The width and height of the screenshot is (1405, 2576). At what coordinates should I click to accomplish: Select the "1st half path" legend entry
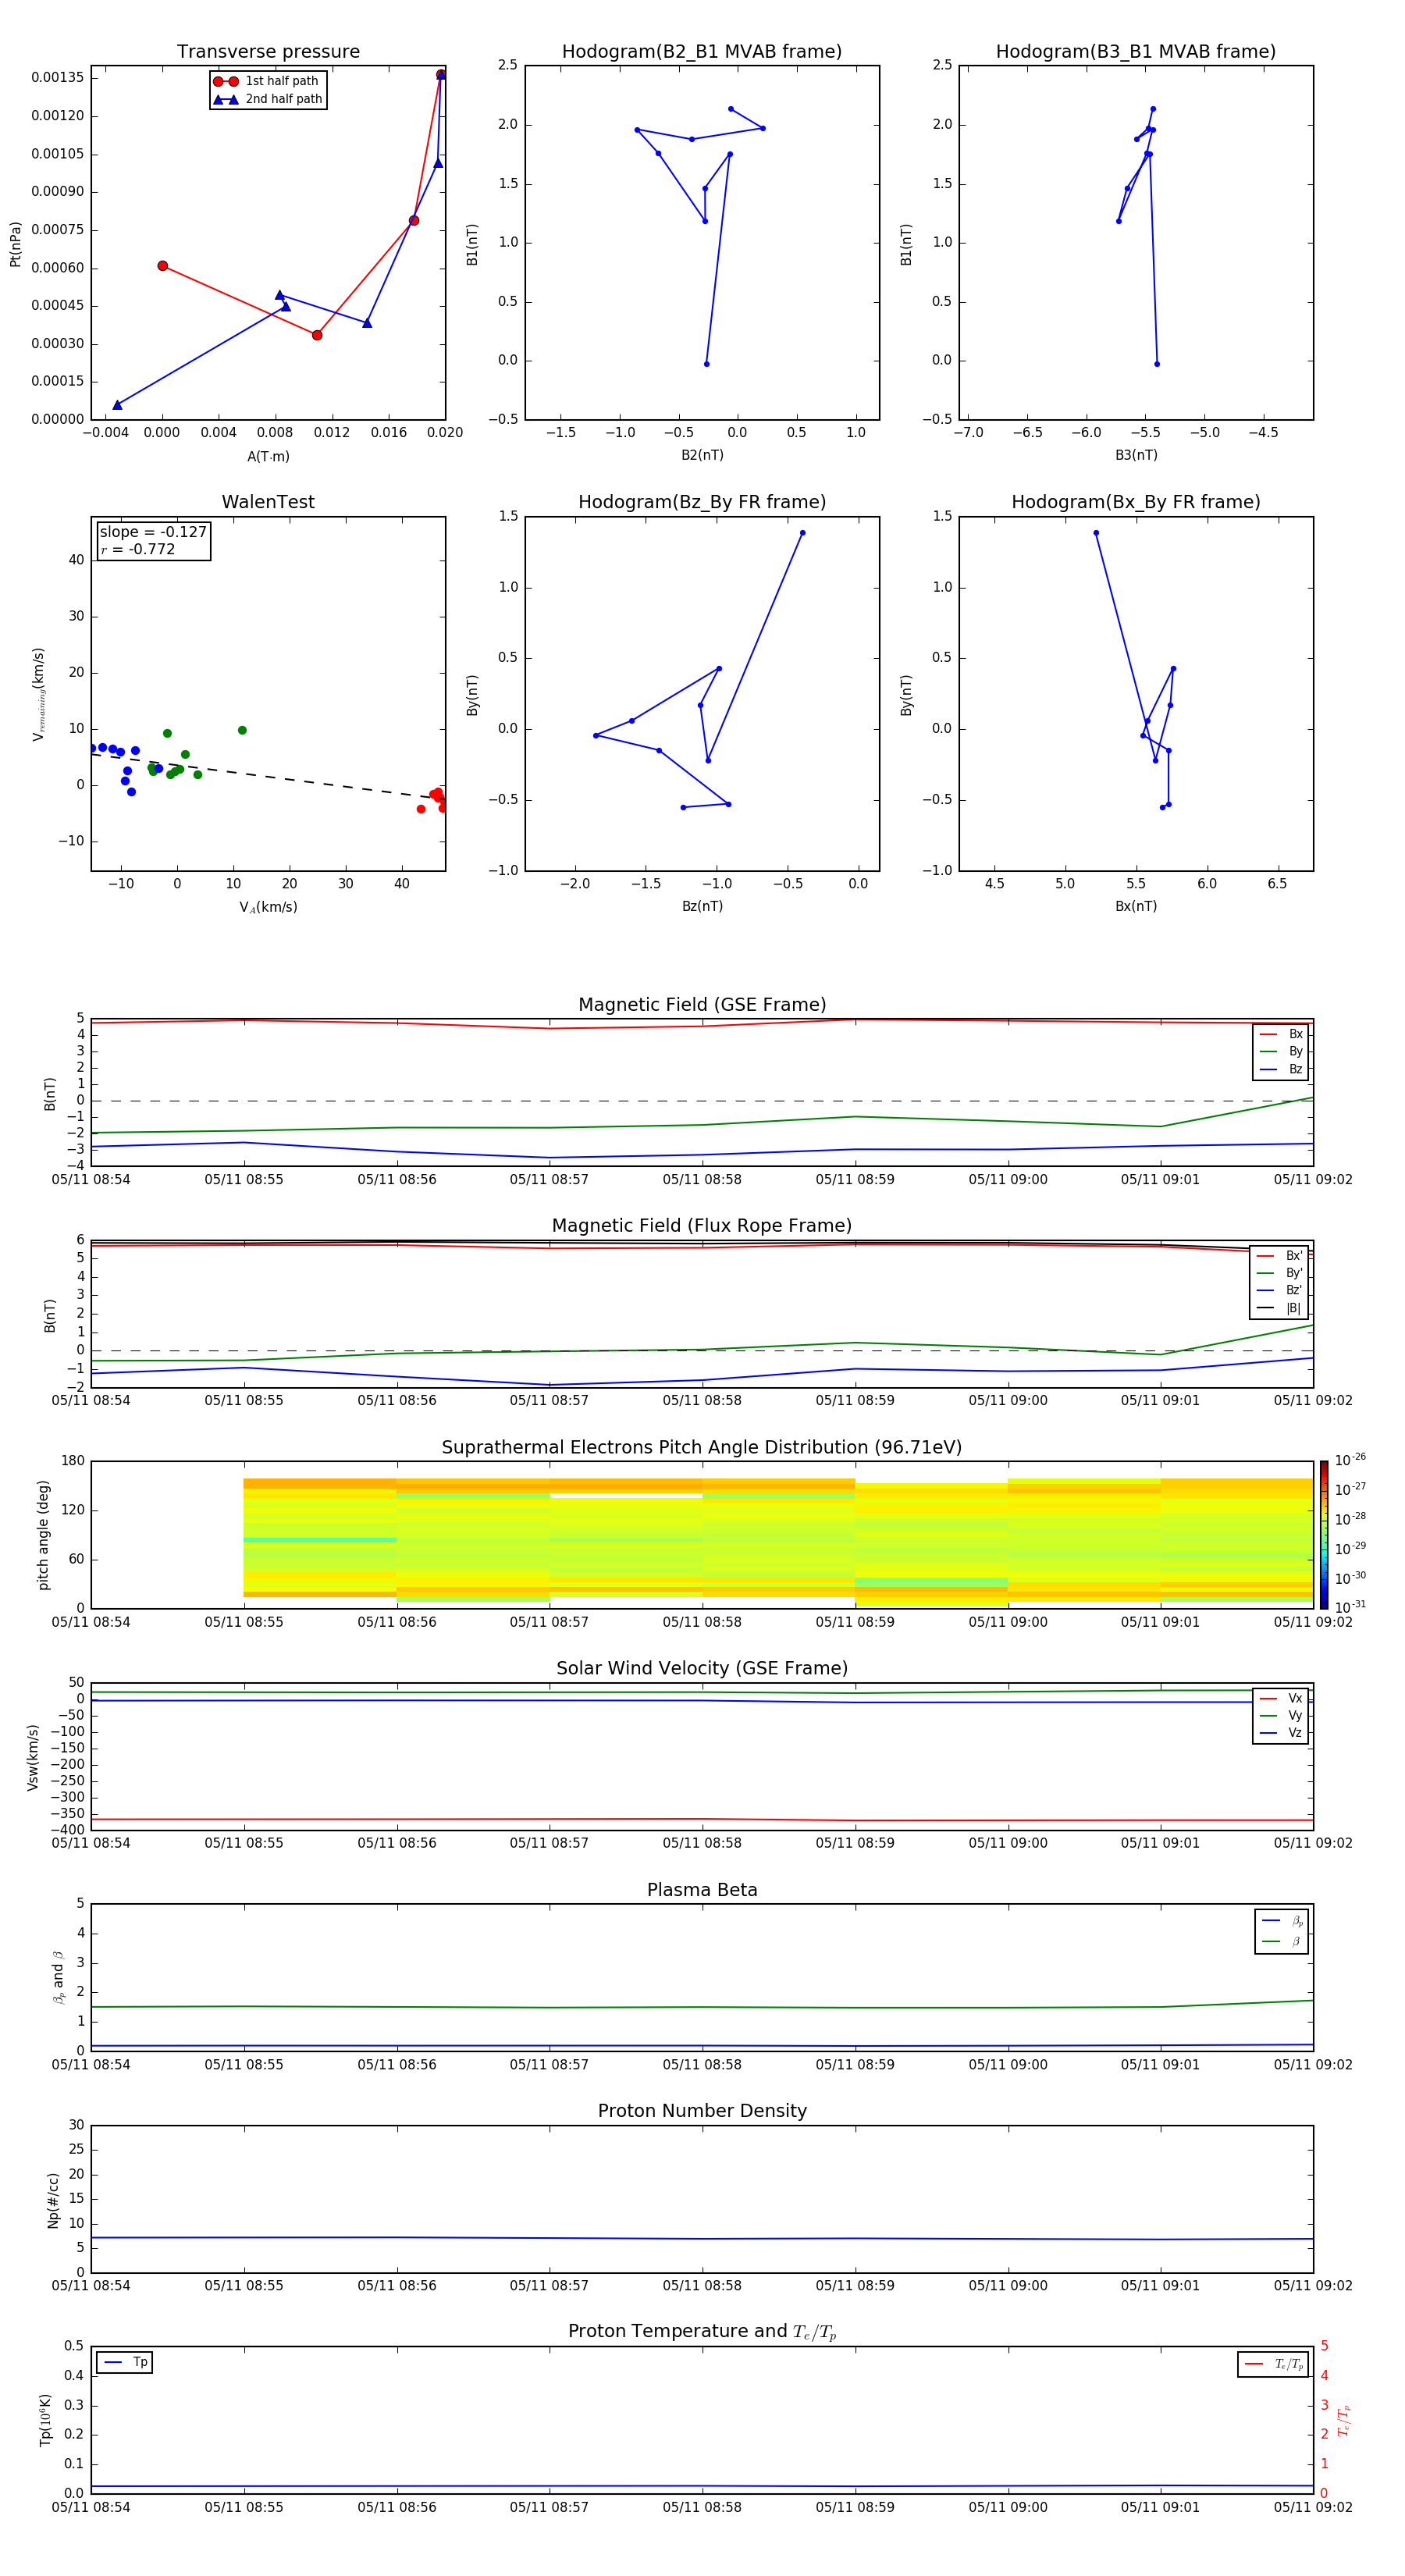(x=267, y=81)
